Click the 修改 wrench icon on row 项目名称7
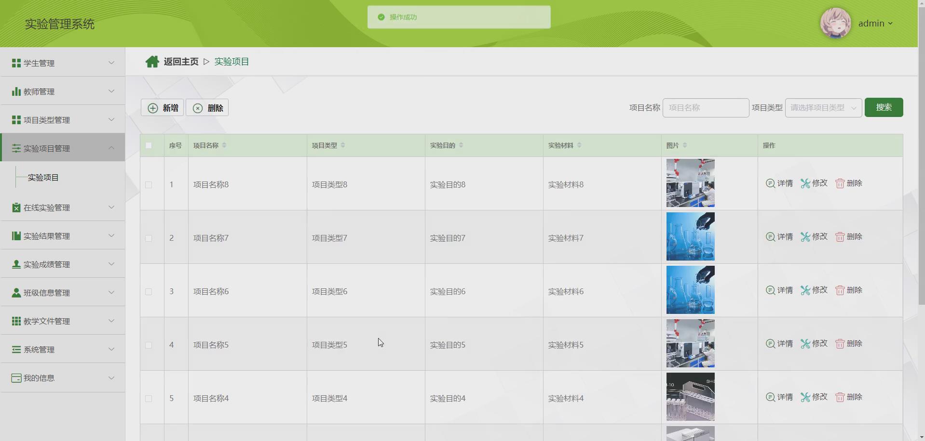 click(x=805, y=237)
